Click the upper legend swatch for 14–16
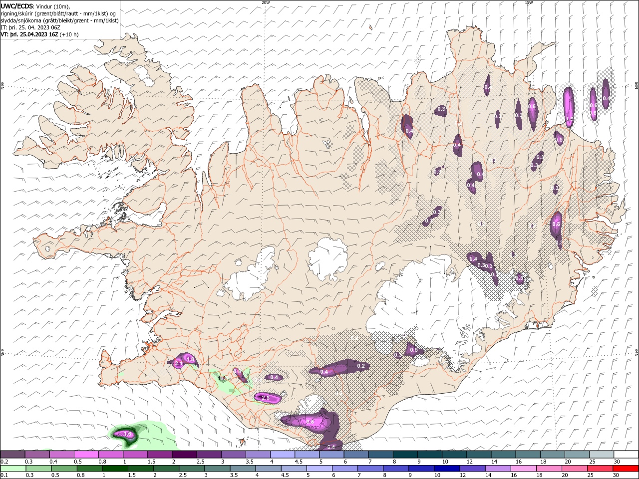Screen dimensions: 639x479 (503, 455)
